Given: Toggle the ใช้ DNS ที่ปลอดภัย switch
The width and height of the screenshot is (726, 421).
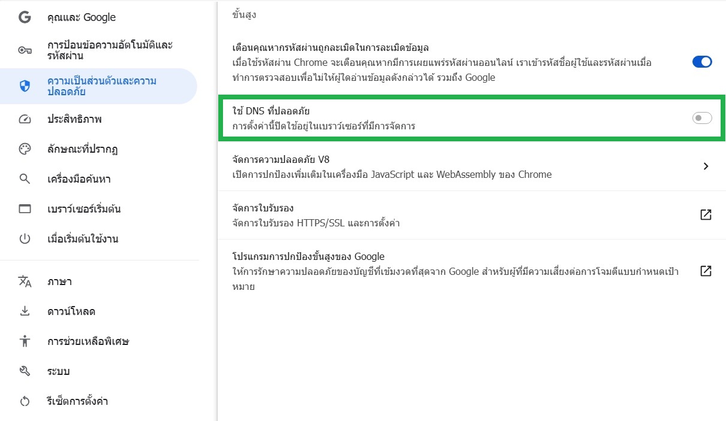Looking at the screenshot, I should pos(702,118).
